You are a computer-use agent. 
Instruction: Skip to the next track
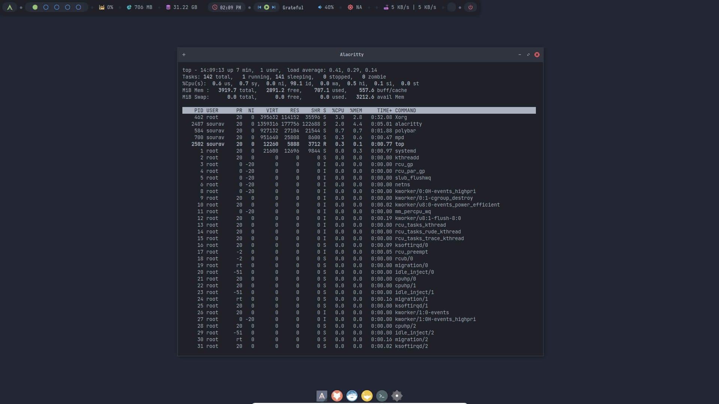273,7
